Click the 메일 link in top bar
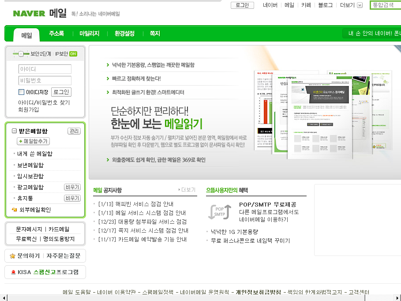401x301 pixels. 289,5
